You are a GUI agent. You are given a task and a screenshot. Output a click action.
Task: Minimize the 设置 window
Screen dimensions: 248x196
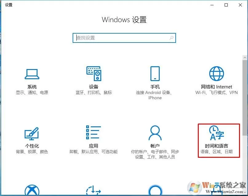[x=212, y=5]
